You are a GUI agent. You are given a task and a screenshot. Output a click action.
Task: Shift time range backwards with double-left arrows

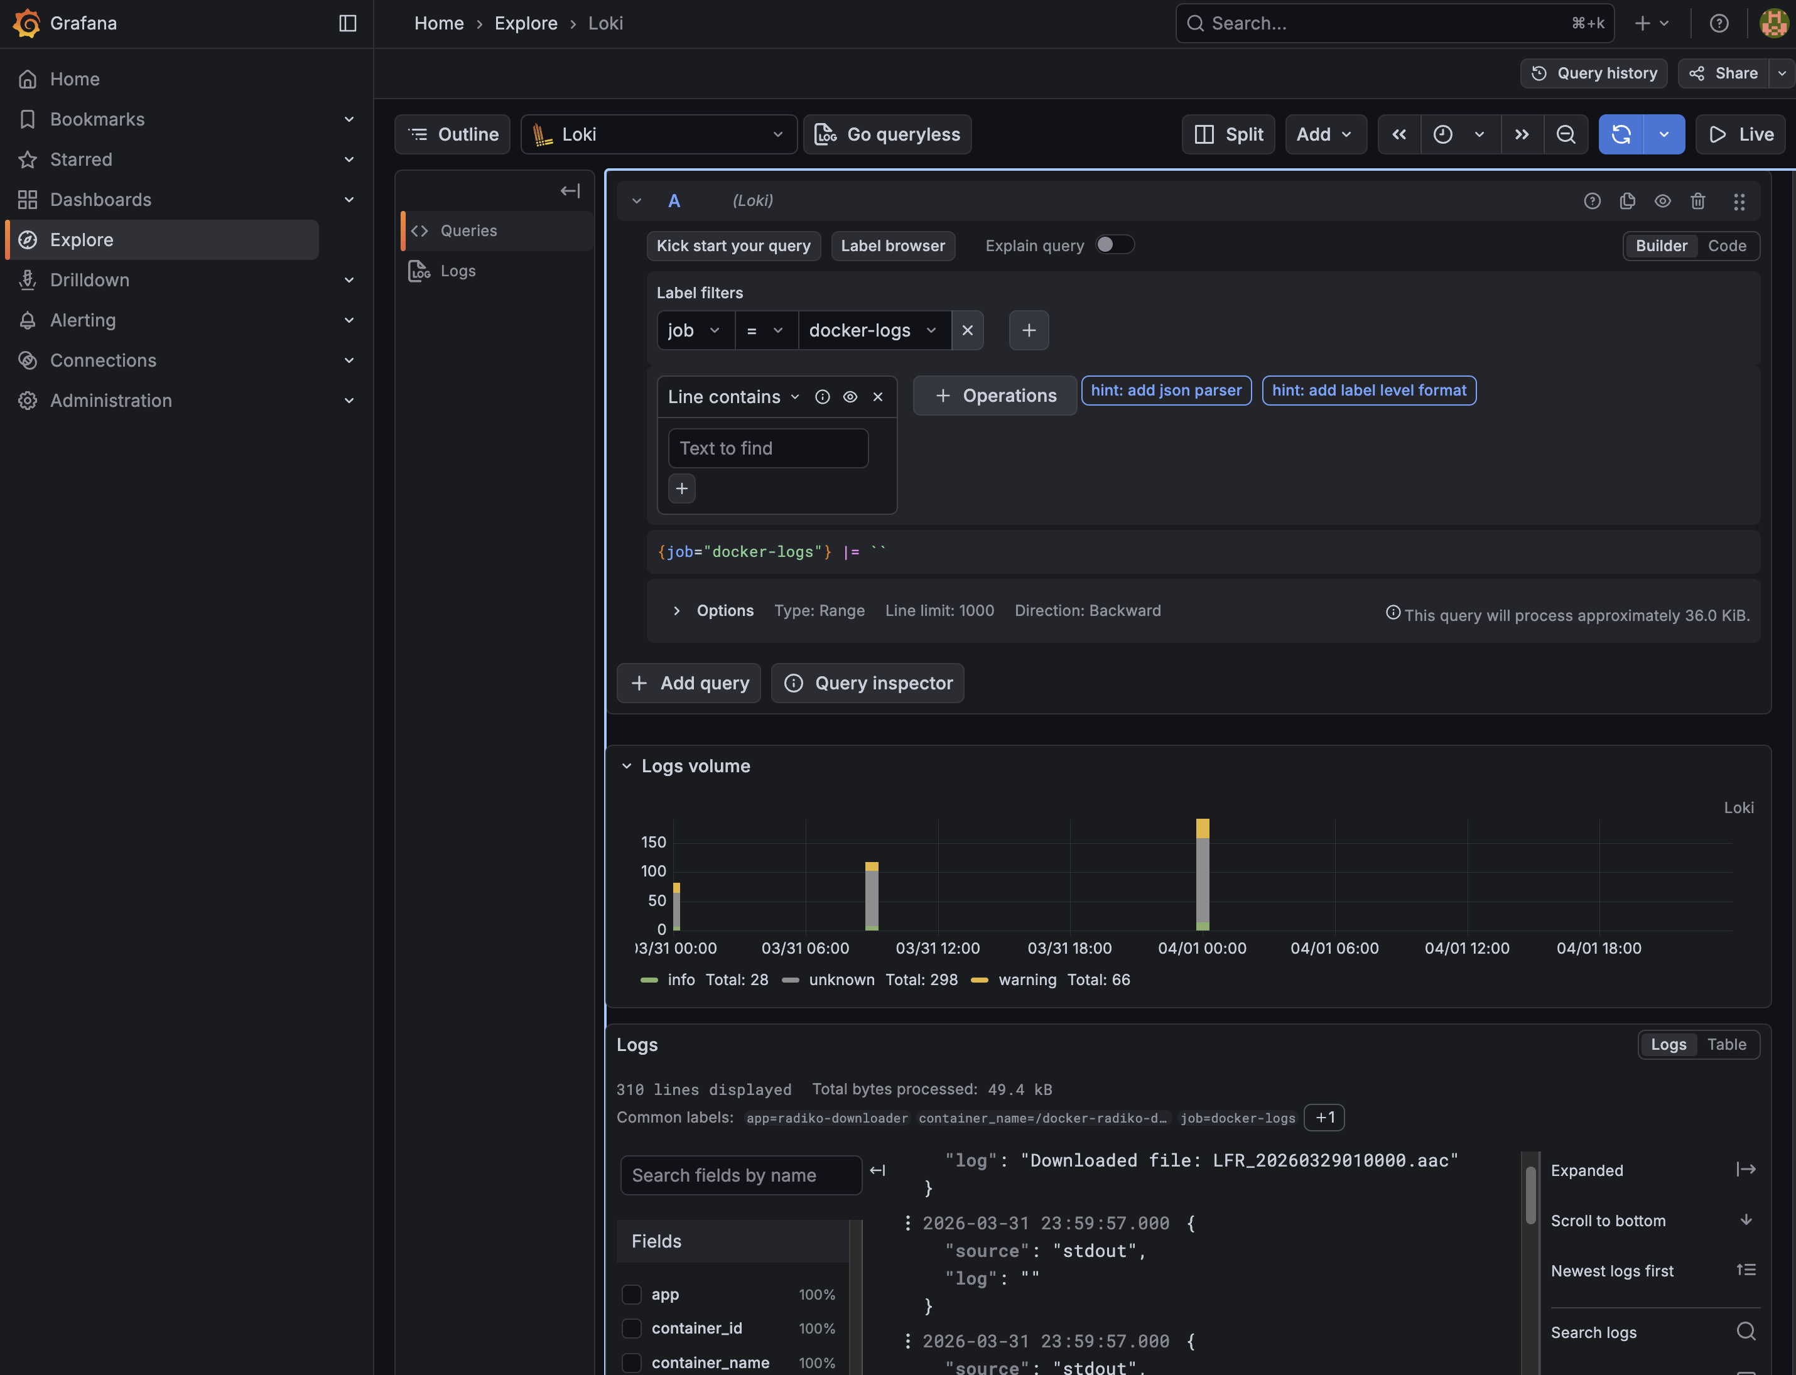1399,134
